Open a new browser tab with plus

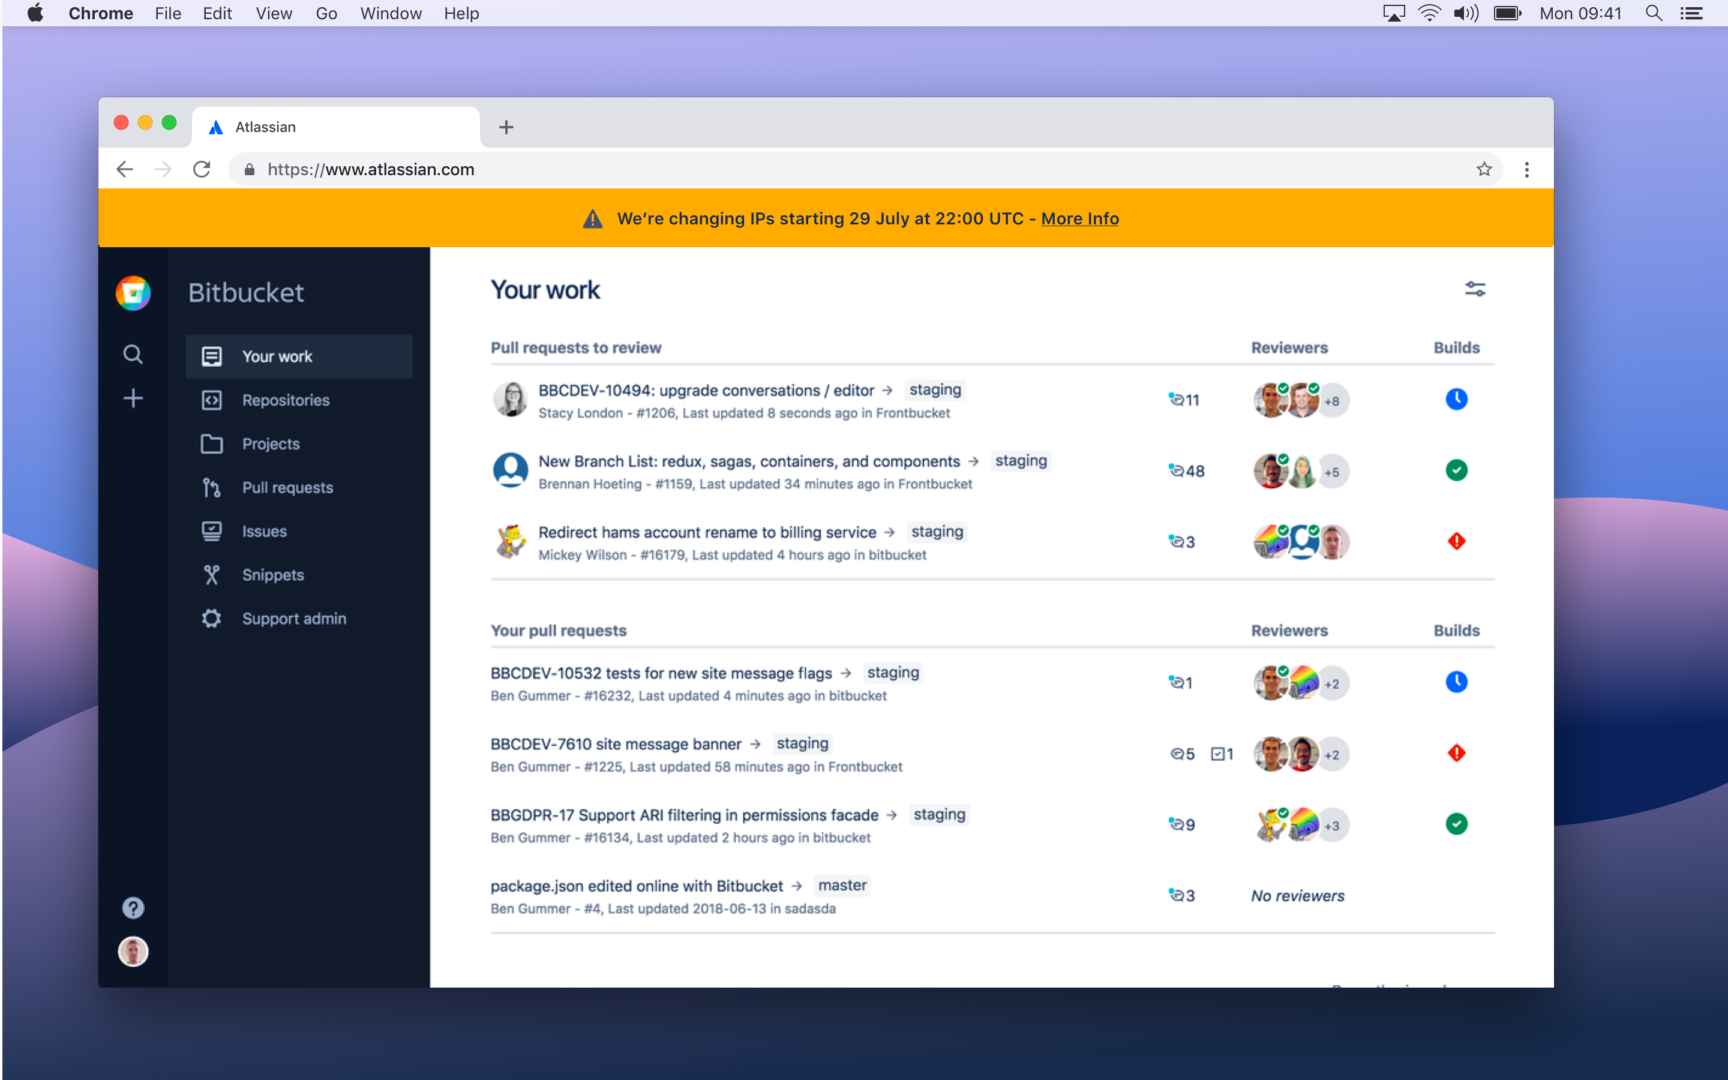pyautogui.click(x=506, y=127)
